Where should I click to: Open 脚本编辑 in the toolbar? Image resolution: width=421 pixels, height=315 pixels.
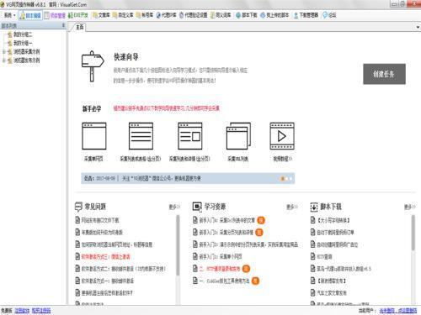30,15
